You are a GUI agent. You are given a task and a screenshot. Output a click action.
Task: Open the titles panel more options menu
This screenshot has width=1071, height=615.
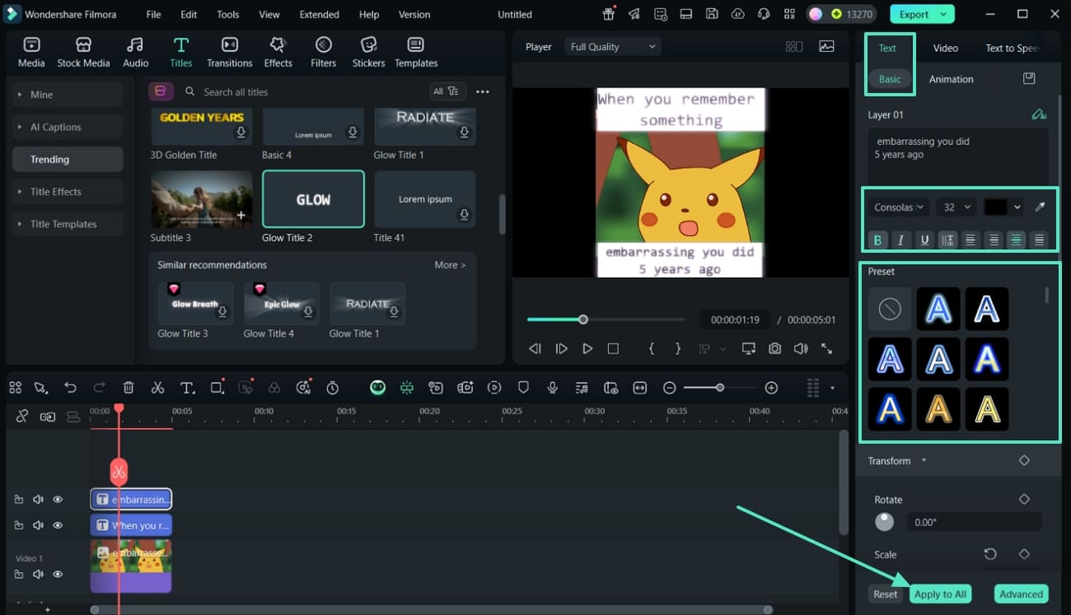click(x=483, y=91)
